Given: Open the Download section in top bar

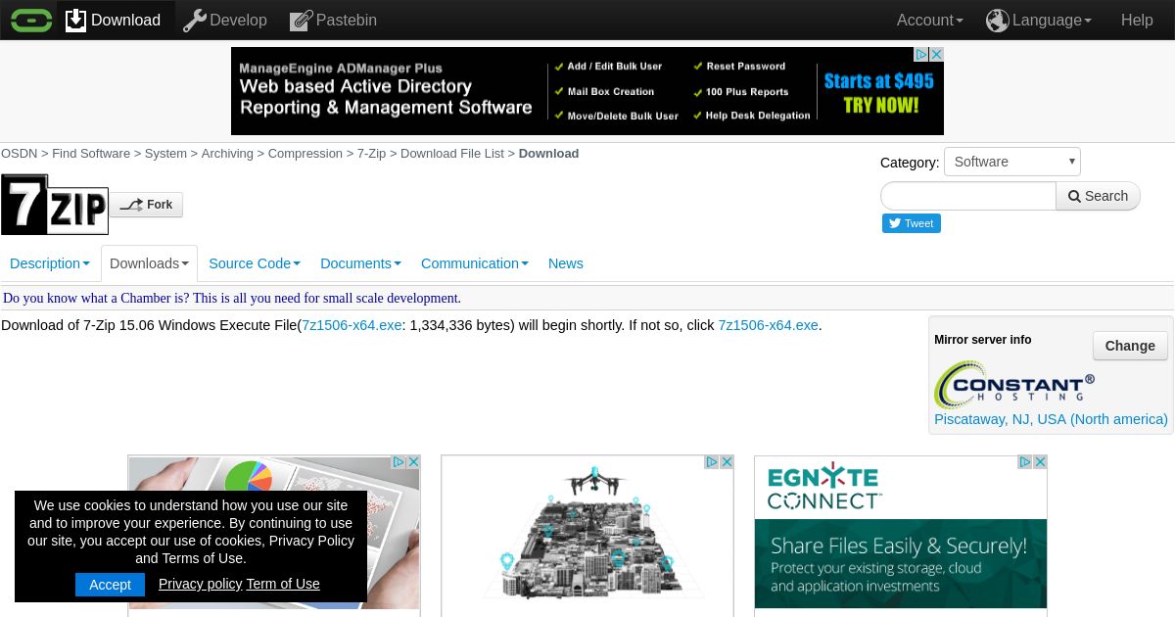Looking at the screenshot, I should 114,20.
